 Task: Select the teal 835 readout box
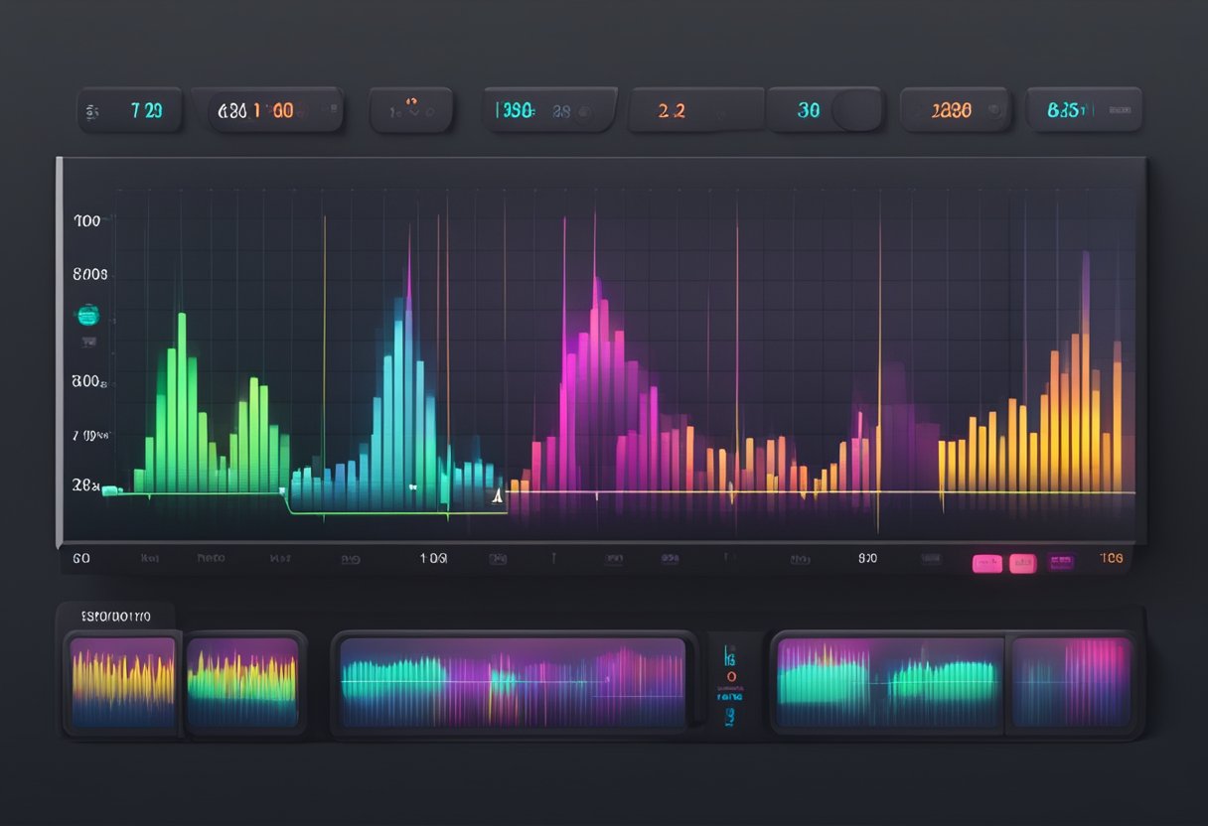click(x=1084, y=110)
